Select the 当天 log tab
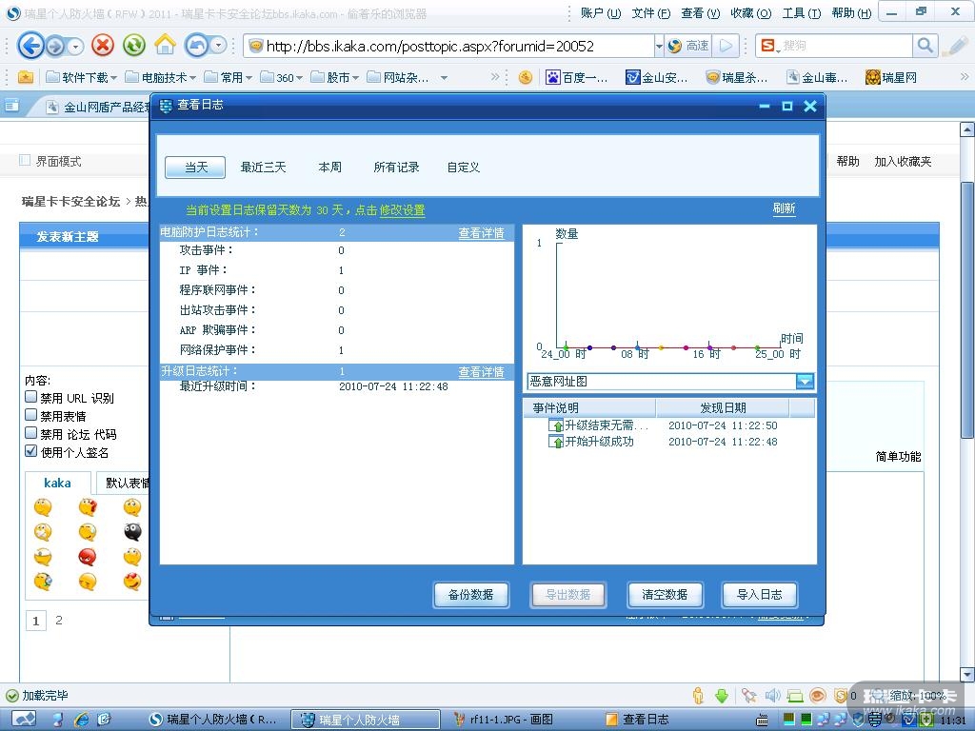Image resolution: width=975 pixels, height=731 pixels. coord(195,168)
